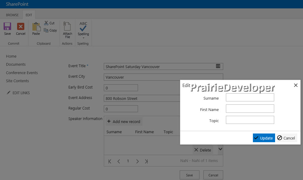The height and width of the screenshot is (180, 303).
Task: Click the Event Title text field
Action: [163, 67]
